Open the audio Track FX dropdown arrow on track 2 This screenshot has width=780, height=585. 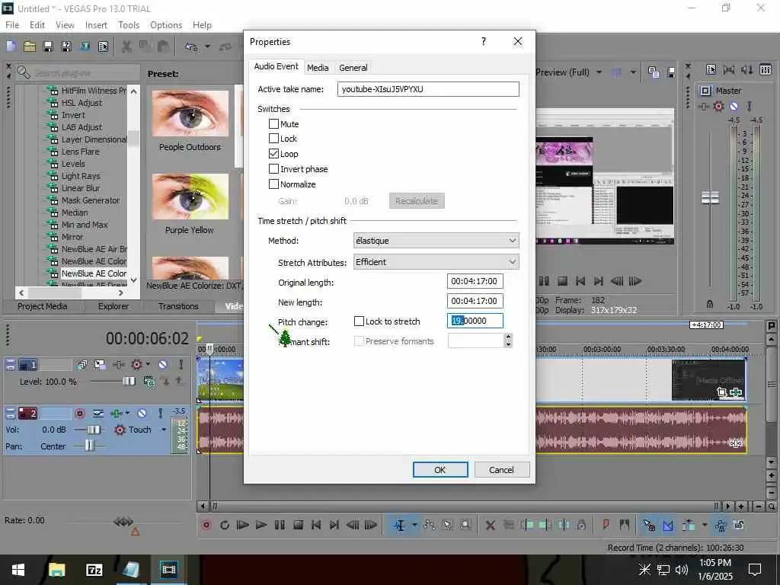point(128,414)
